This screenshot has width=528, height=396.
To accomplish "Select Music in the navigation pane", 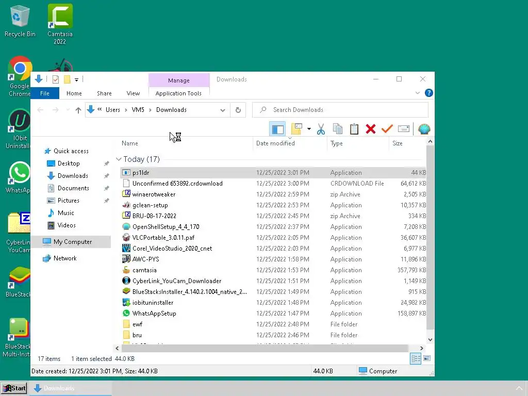I will [x=65, y=213].
